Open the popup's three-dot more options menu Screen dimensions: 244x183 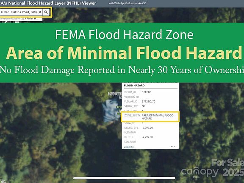pos(173,147)
